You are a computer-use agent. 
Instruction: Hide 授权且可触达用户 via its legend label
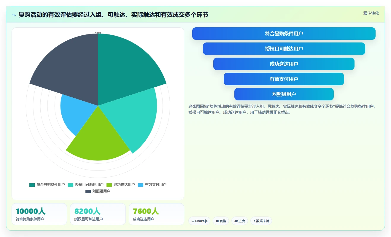coord(89,185)
